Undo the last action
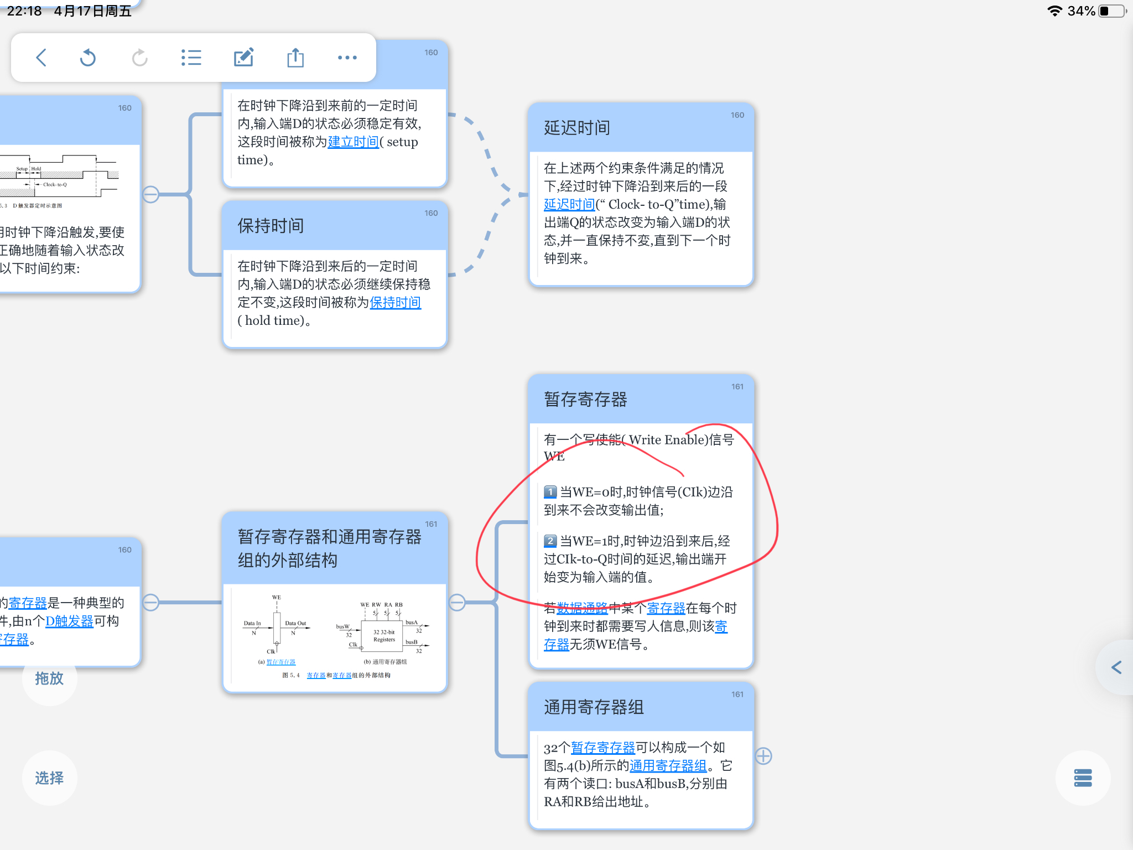 (88, 58)
